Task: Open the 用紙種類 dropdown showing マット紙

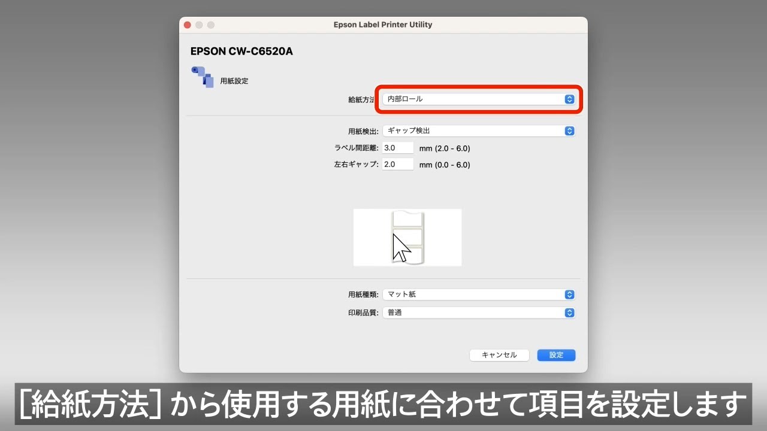Action: pos(479,295)
